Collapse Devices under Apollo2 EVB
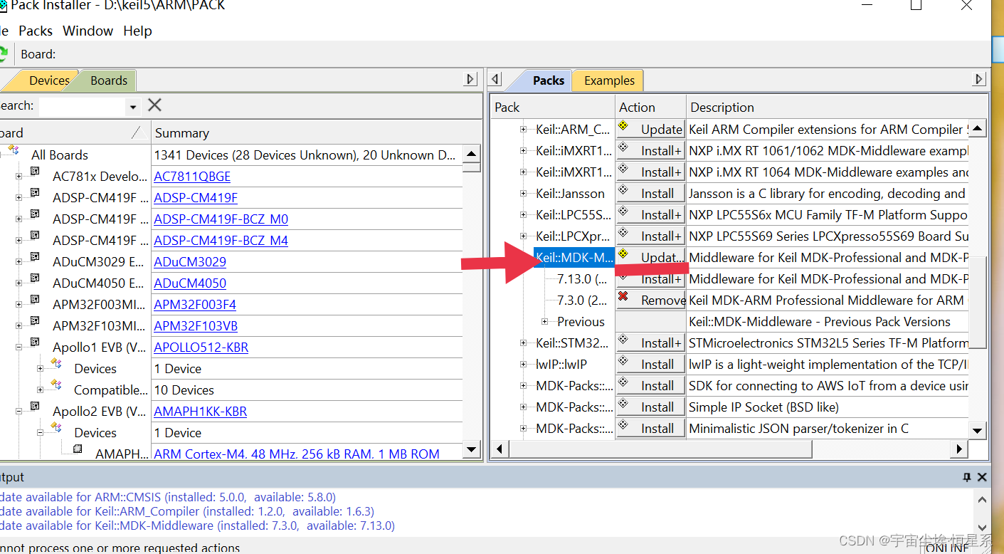Viewport: 1004px width, 554px height. click(x=40, y=433)
